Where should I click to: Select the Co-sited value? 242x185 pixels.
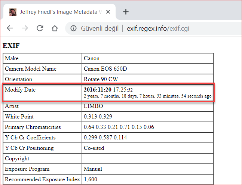[x=94, y=148]
